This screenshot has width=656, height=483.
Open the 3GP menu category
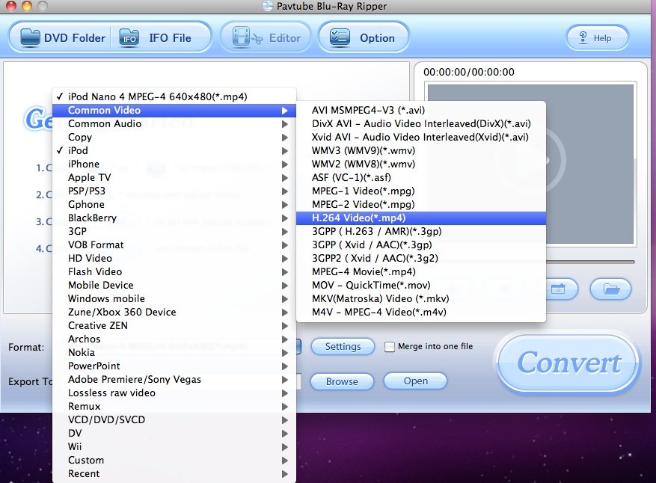(174, 231)
